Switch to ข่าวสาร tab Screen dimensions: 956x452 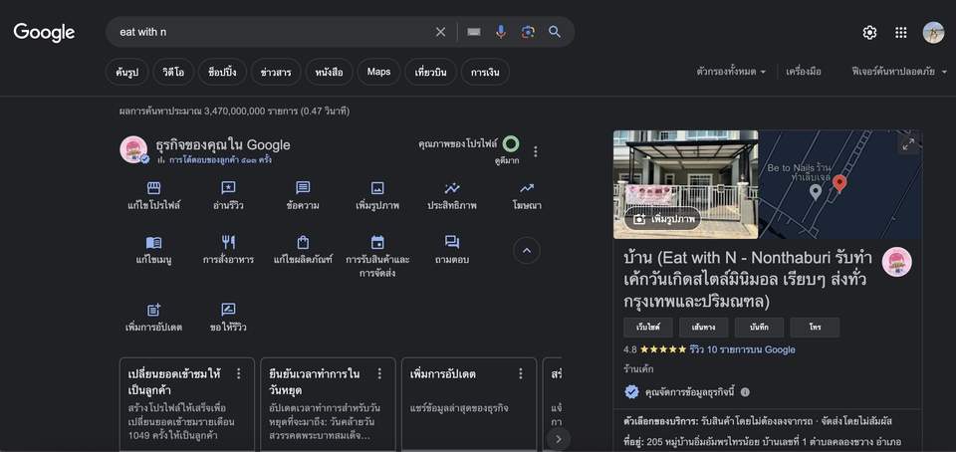[276, 72]
